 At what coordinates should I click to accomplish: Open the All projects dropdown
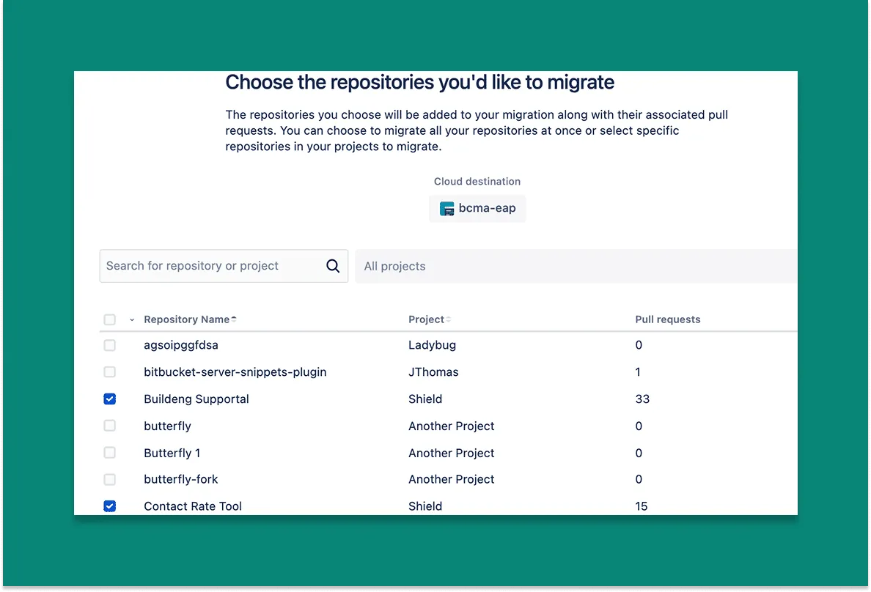tap(576, 266)
